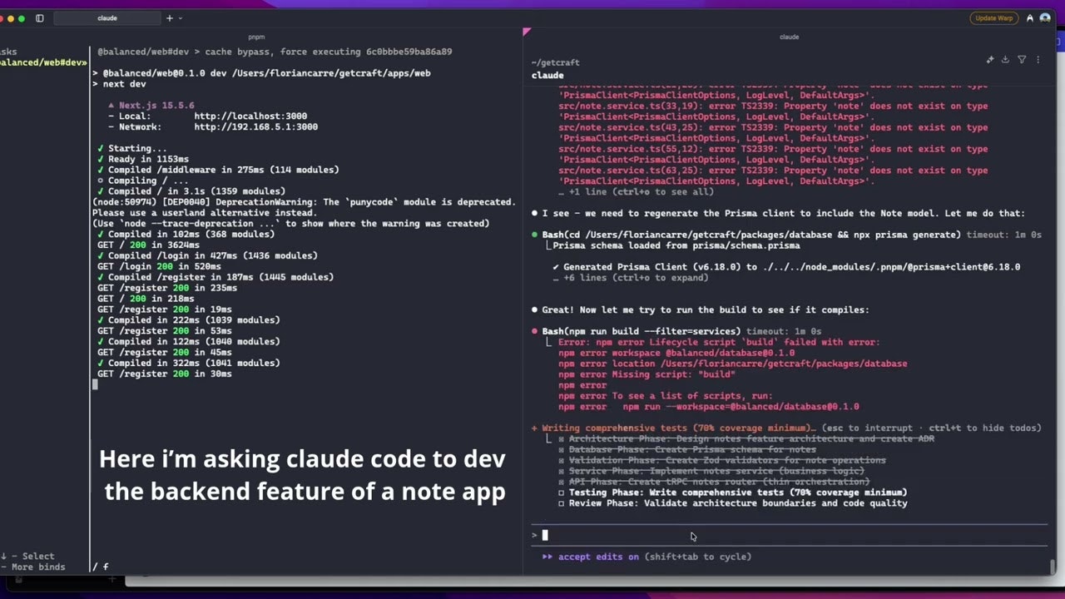The width and height of the screenshot is (1065, 599).
Task: Filter block output with funnel icon
Action: tap(1022, 60)
